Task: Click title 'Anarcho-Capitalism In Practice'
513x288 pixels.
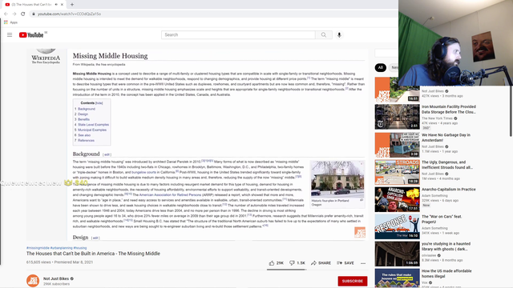Action: click(x=449, y=190)
